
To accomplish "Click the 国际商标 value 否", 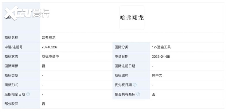I will click(x=43, y=66).
